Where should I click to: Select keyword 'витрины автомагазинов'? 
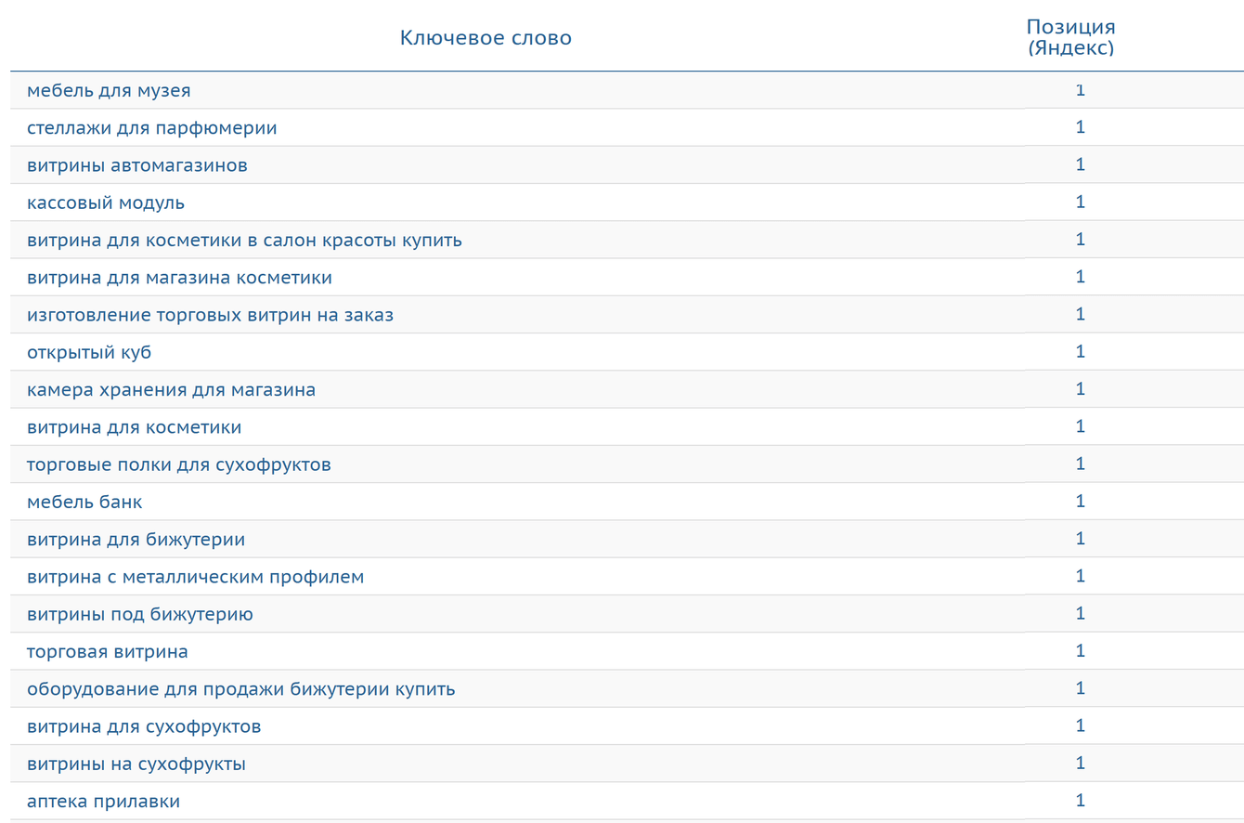(137, 165)
